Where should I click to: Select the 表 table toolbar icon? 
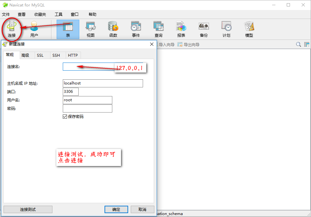click(68, 29)
